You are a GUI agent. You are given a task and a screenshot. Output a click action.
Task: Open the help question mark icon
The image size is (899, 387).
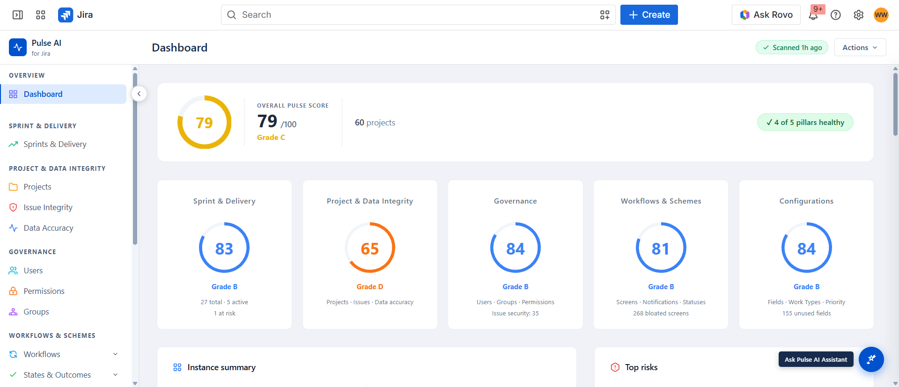[836, 15]
